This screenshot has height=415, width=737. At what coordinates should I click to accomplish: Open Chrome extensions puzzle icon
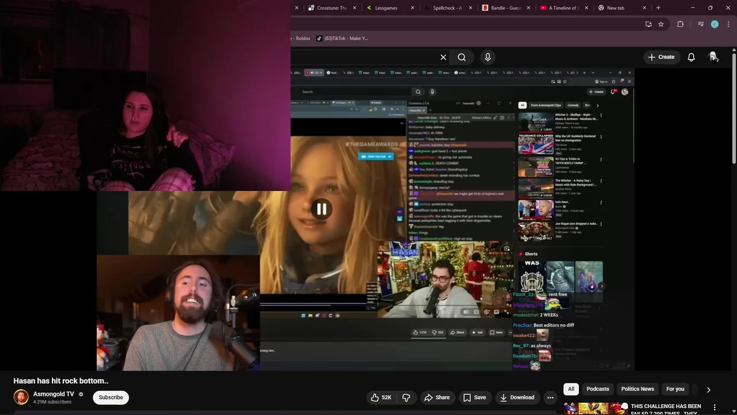click(681, 24)
